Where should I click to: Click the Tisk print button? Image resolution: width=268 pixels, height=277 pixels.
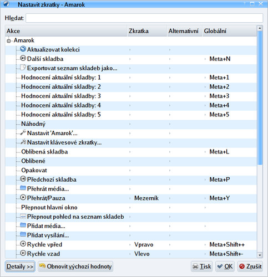click(201, 266)
